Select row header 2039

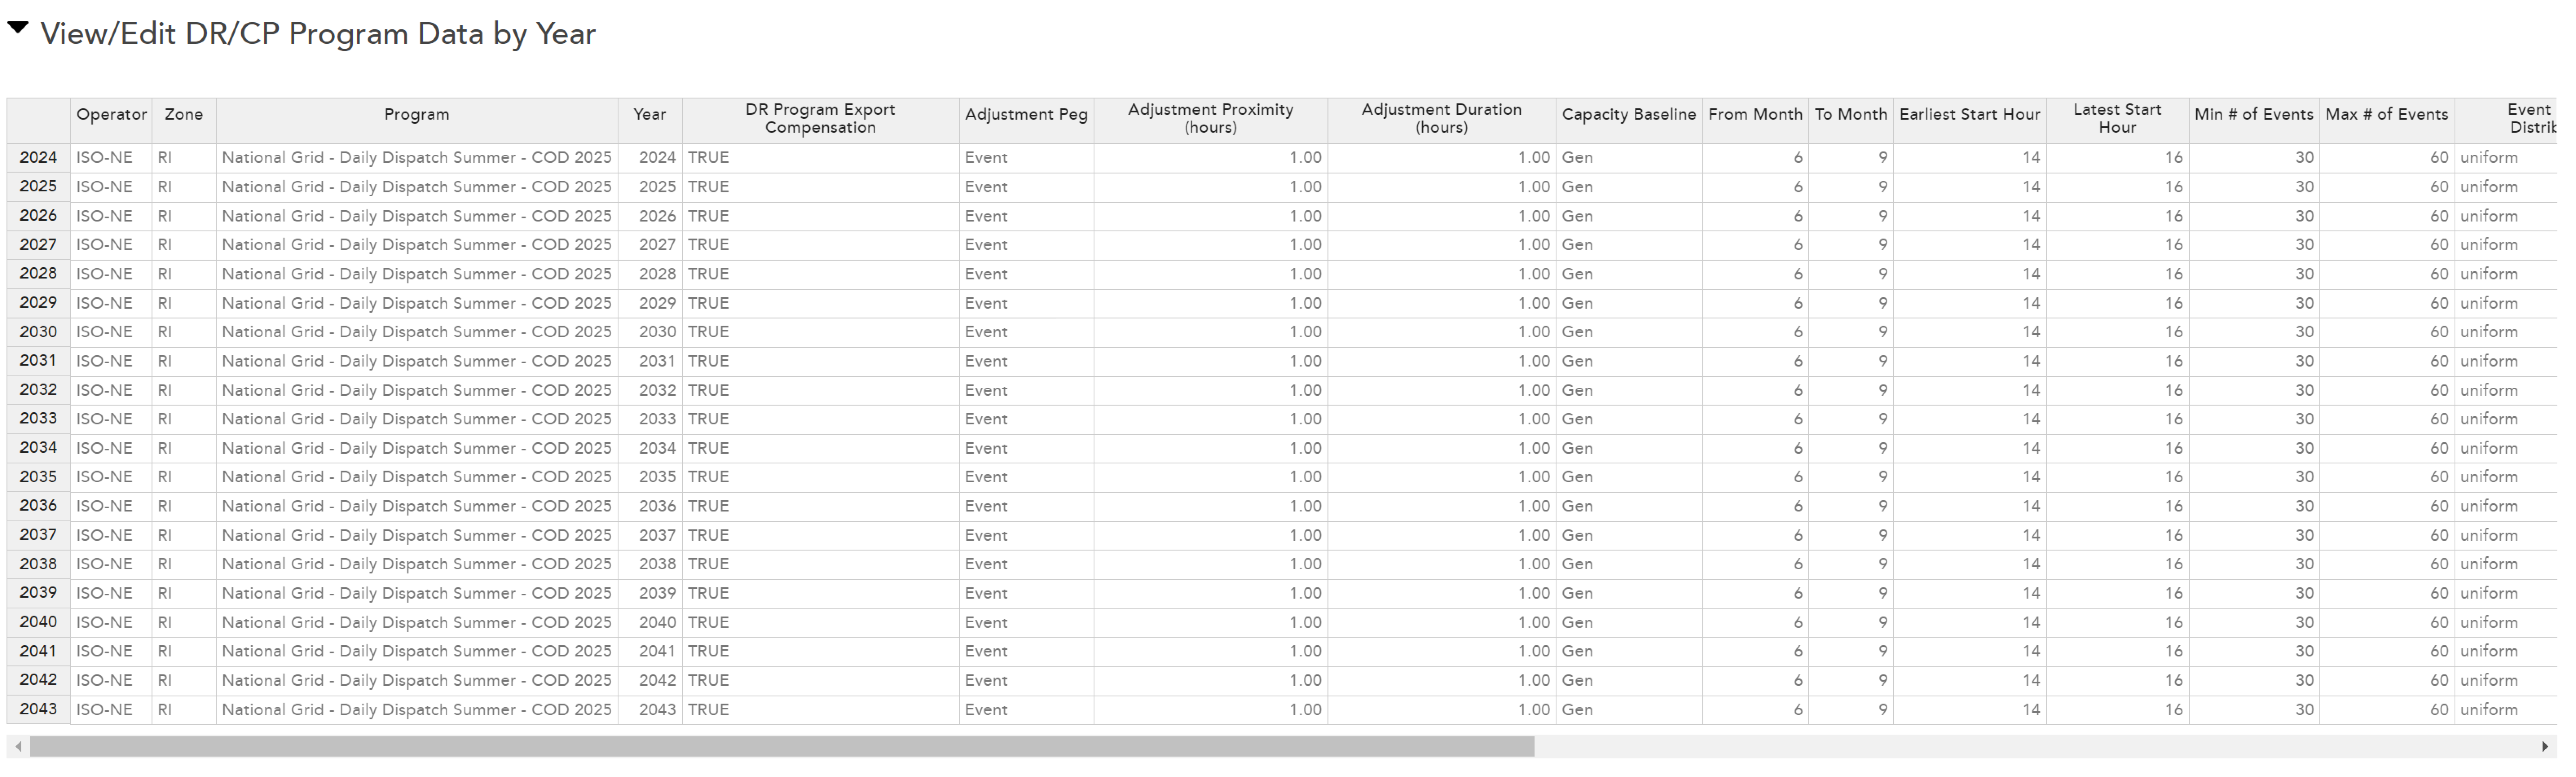(x=38, y=593)
